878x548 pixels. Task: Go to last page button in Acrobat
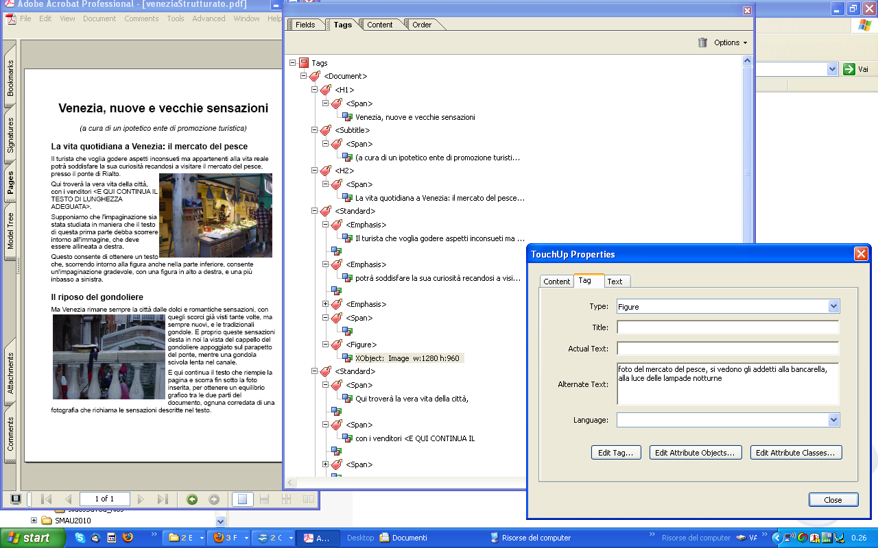(163, 499)
